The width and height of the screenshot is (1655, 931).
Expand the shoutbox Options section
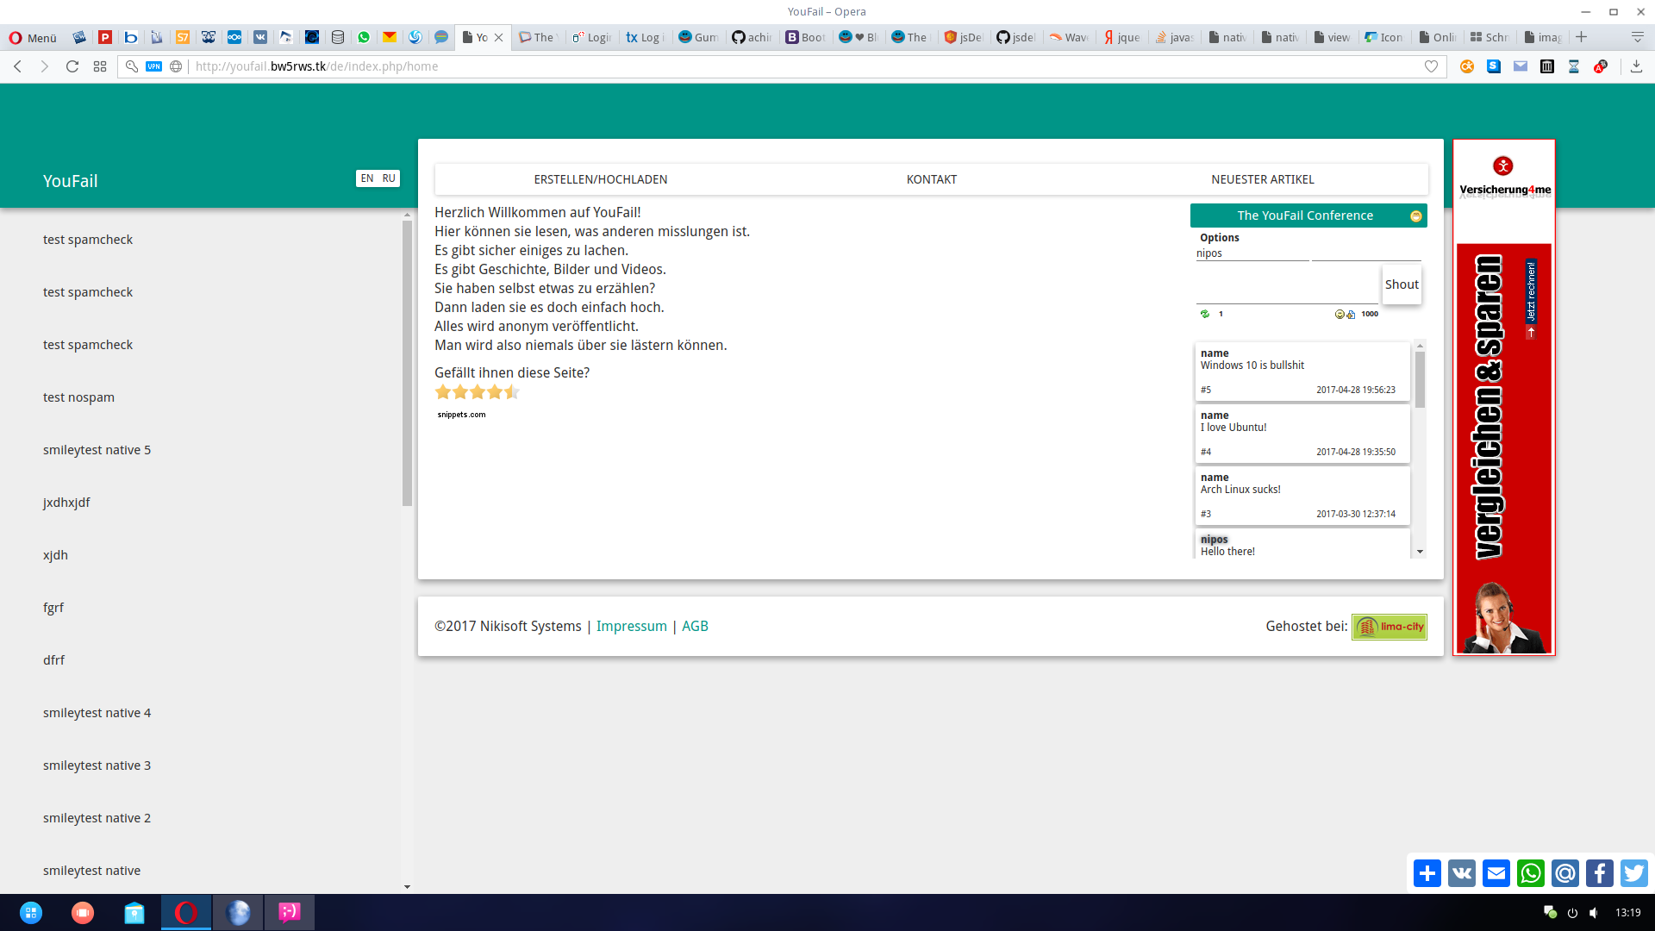pyautogui.click(x=1219, y=238)
